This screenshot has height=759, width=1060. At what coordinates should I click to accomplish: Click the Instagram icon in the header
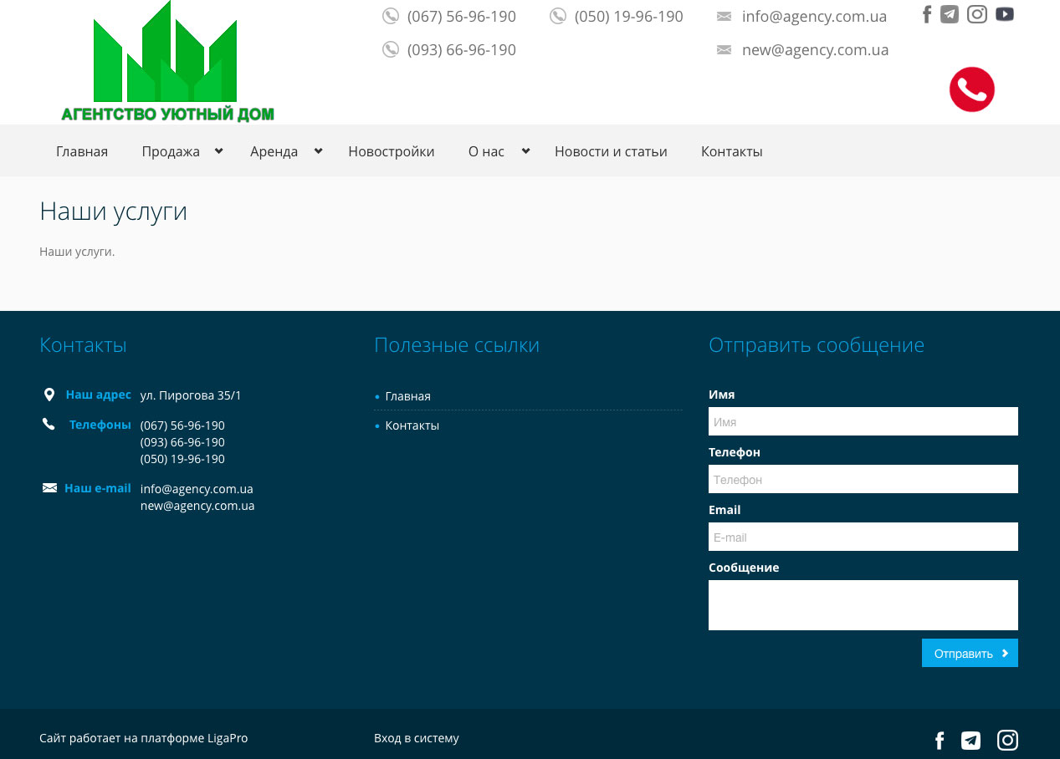[x=977, y=14]
